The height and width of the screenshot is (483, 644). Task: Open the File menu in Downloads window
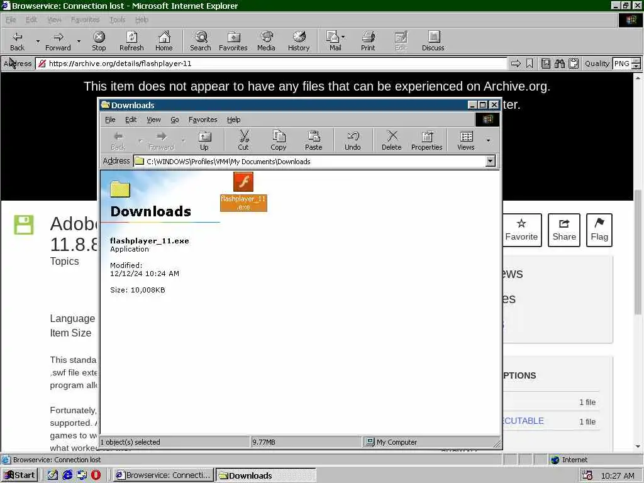click(110, 119)
